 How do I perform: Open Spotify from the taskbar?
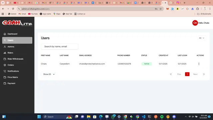click(162, 117)
